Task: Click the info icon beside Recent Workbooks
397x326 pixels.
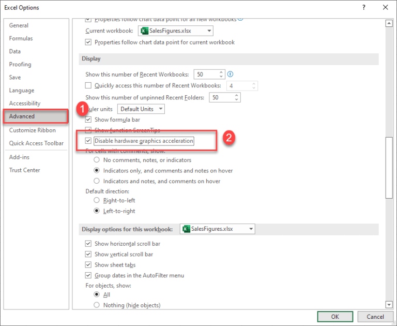Action: coord(230,74)
